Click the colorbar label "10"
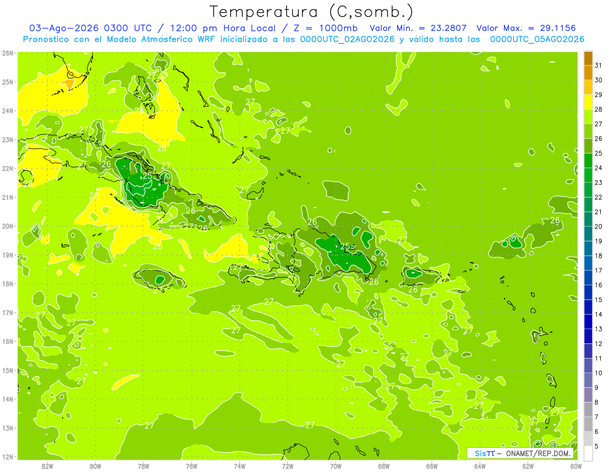 (598, 373)
